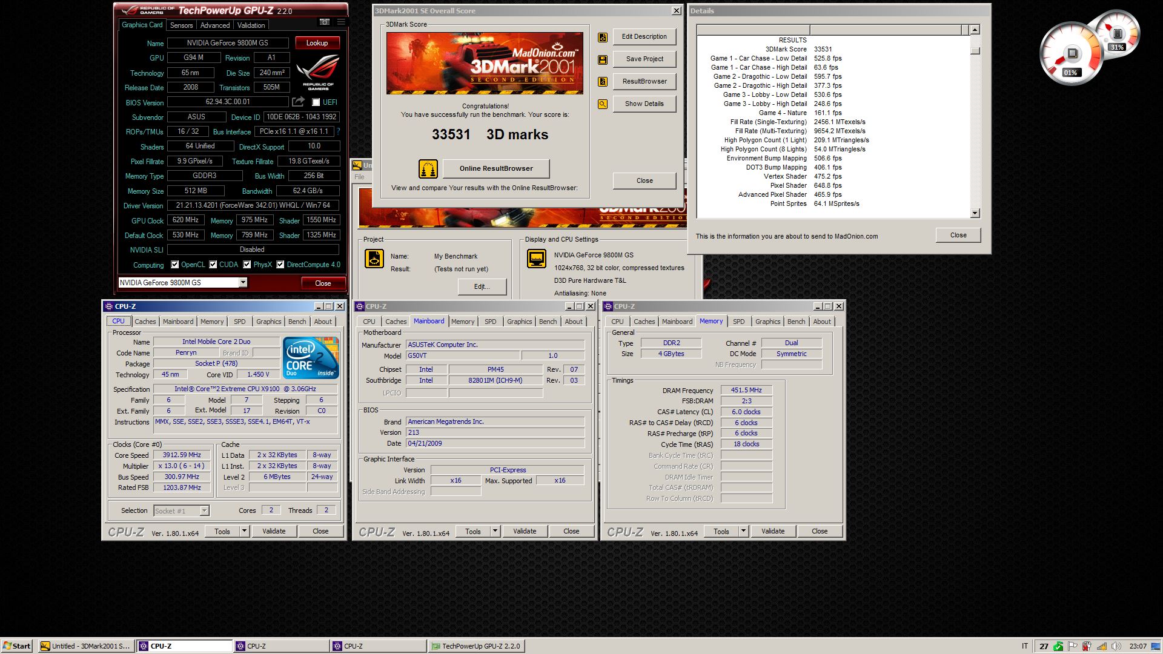Image resolution: width=1163 pixels, height=654 pixels.
Task: Click the Project icon in 3DMark window
Action: tap(374, 259)
